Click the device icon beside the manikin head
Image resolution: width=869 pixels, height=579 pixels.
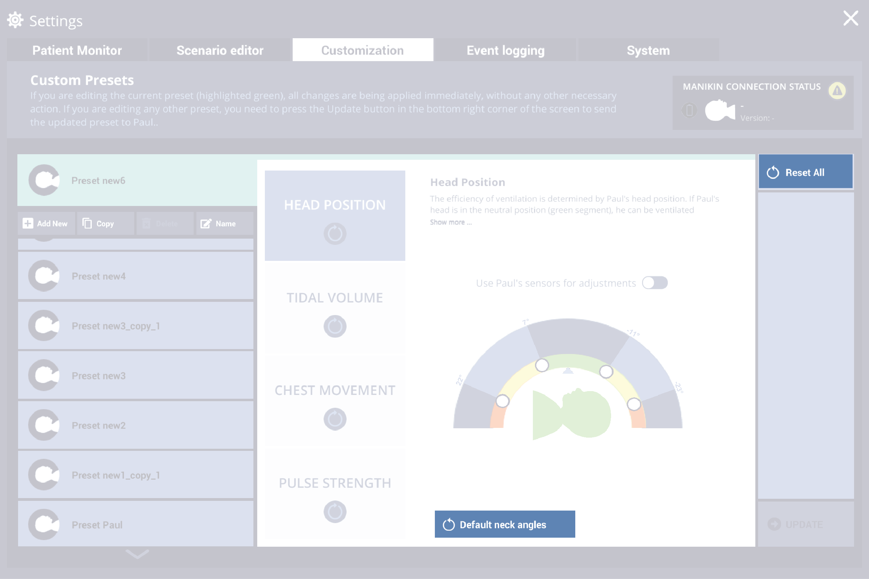pyautogui.click(x=689, y=110)
